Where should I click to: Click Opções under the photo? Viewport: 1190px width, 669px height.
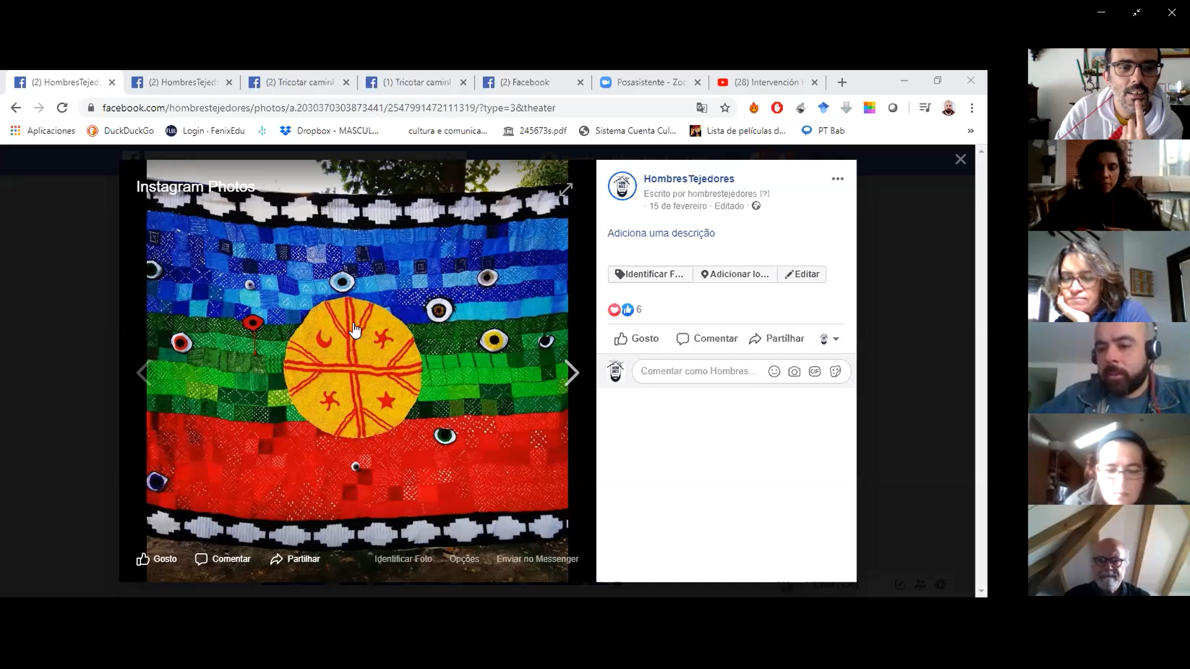coord(464,559)
